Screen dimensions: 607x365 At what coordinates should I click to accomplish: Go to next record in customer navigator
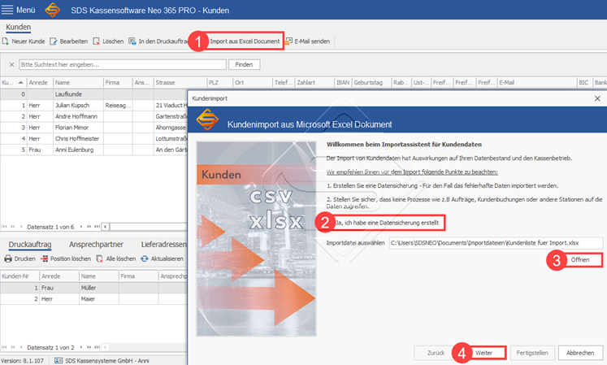(81, 227)
